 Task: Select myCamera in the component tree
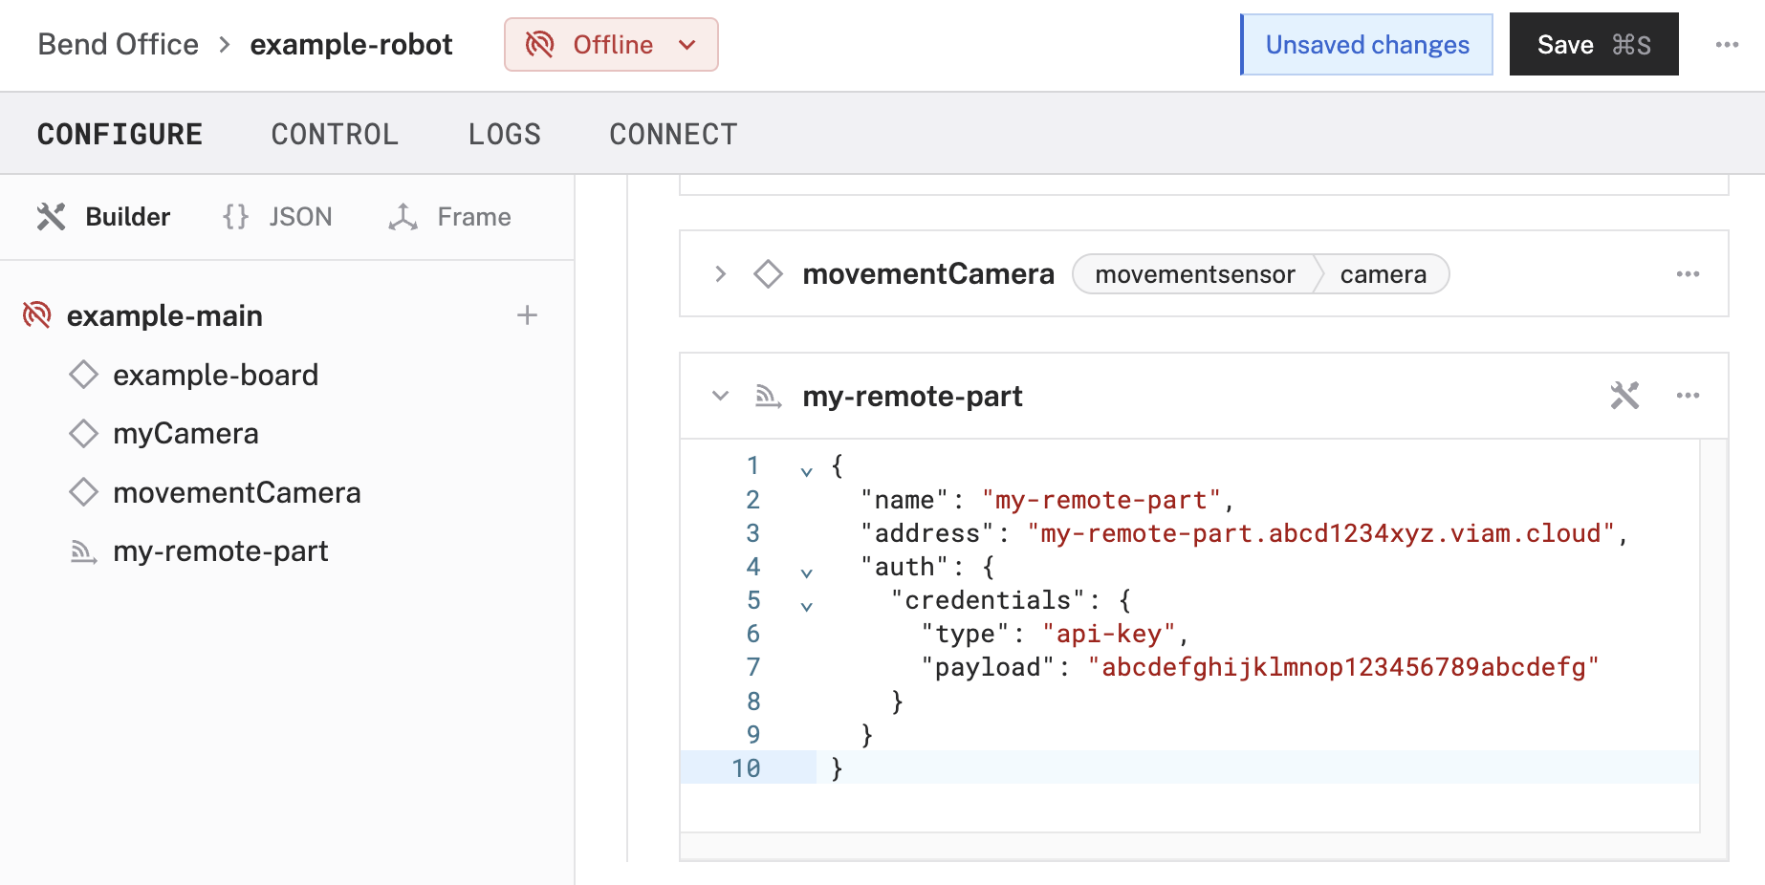(185, 434)
